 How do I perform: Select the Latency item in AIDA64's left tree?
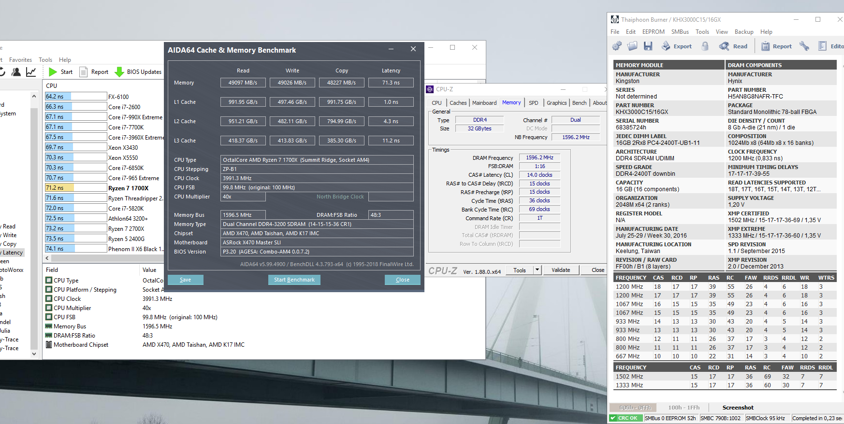point(13,253)
